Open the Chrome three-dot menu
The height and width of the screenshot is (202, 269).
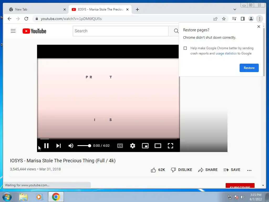pyautogui.click(x=260, y=19)
